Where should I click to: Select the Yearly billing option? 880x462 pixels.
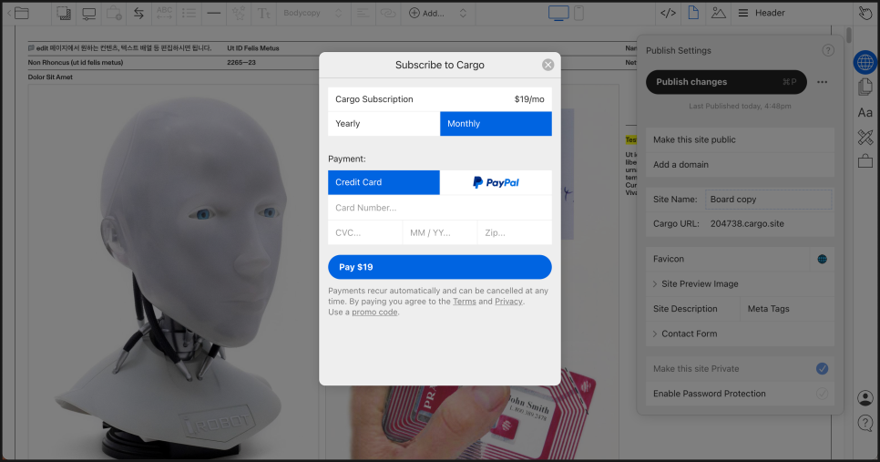384,124
